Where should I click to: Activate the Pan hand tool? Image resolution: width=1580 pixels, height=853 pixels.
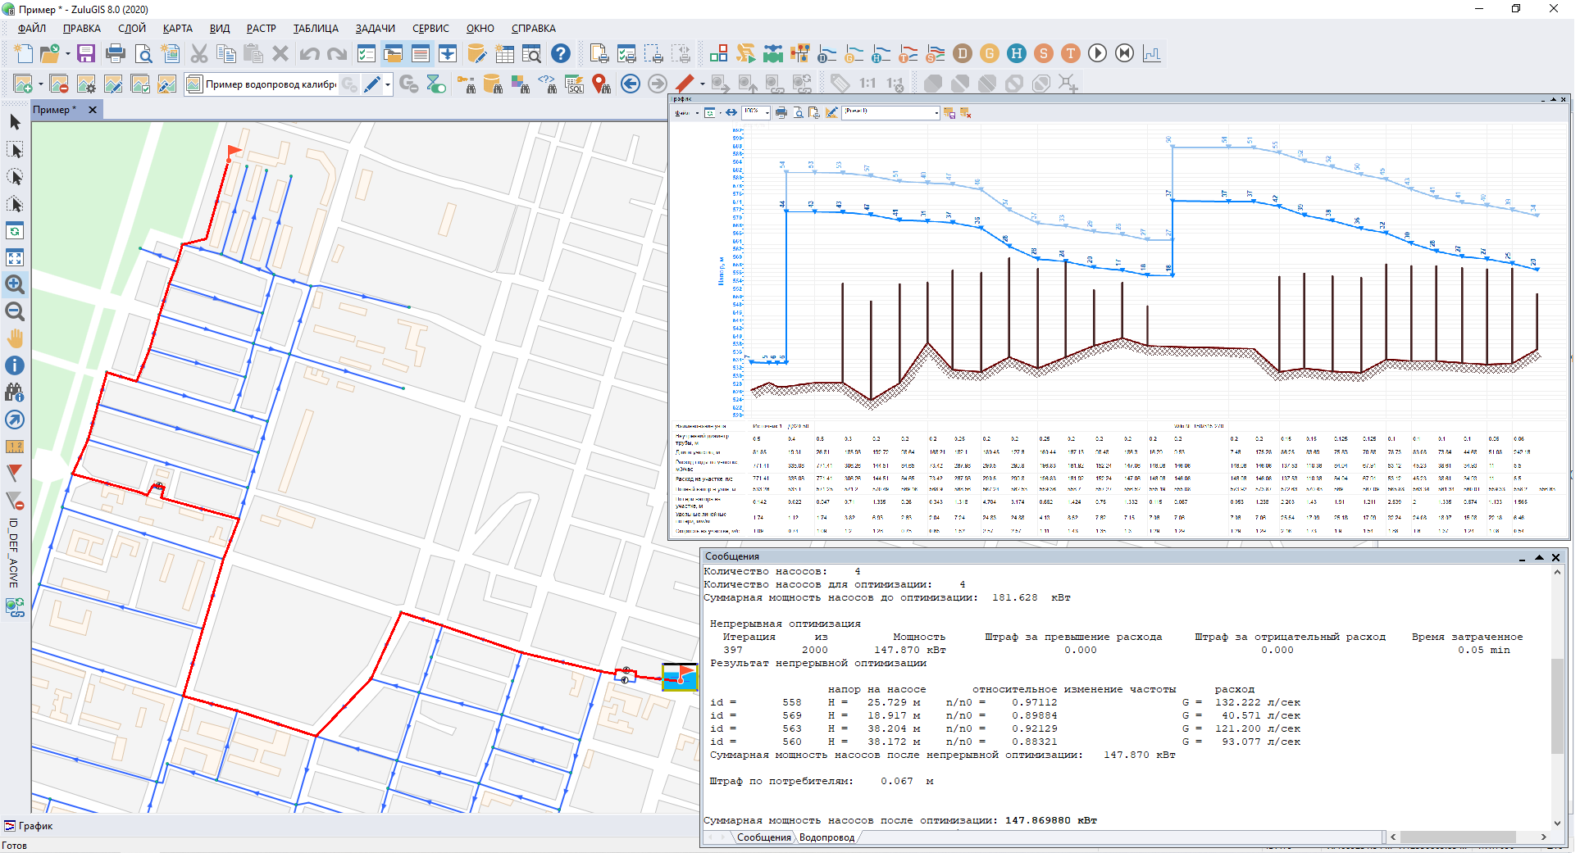tap(15, 339)
